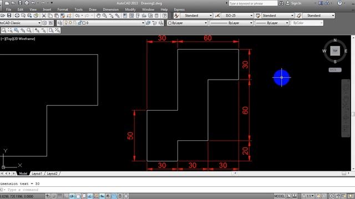Toggle layer 0 on/off lightbulb
The width and height of the screenshot is (355, 199).
click(66, 23)
